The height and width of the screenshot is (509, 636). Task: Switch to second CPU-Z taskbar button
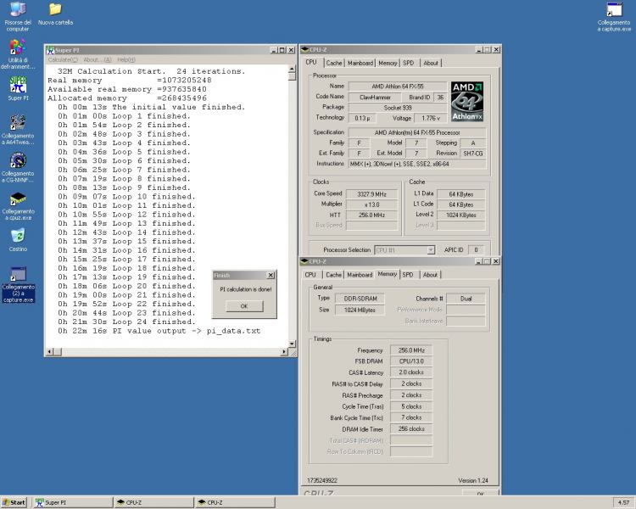[x=235, y=502]
